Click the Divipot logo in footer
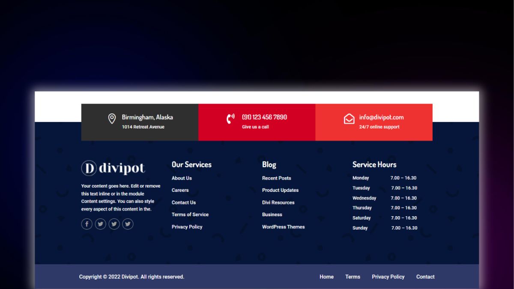Screen dimensions: 514x289 113,168
